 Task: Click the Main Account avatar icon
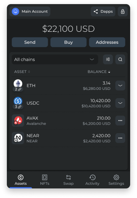pyautogui.click(x=15, y=12)
